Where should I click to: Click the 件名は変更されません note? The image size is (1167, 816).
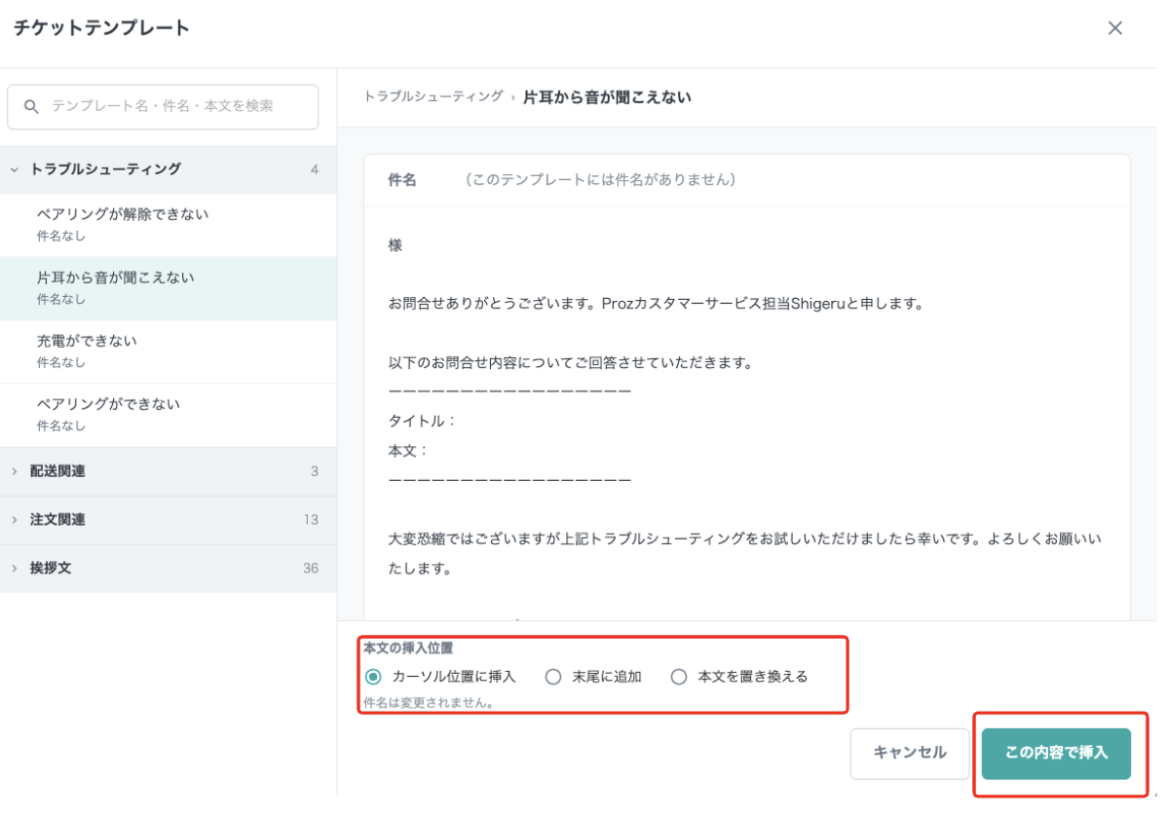pyautogui.click(x=428, y=702)
